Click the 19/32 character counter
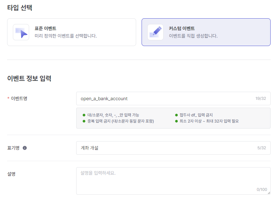Screen dimensions: 274x198 [261, 98]
